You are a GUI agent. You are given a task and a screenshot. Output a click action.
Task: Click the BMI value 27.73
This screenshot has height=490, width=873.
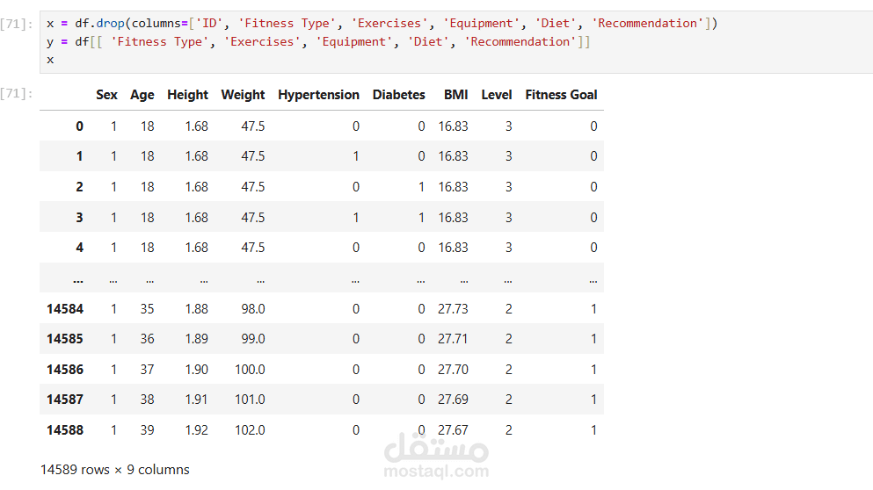click(x=453, y=309)
